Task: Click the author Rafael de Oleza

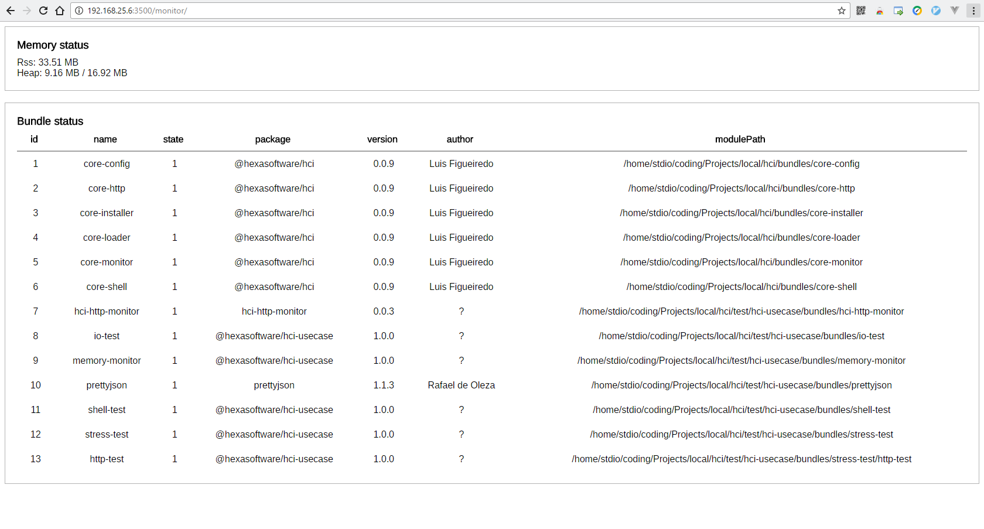Action: click(x=461, y=385)
